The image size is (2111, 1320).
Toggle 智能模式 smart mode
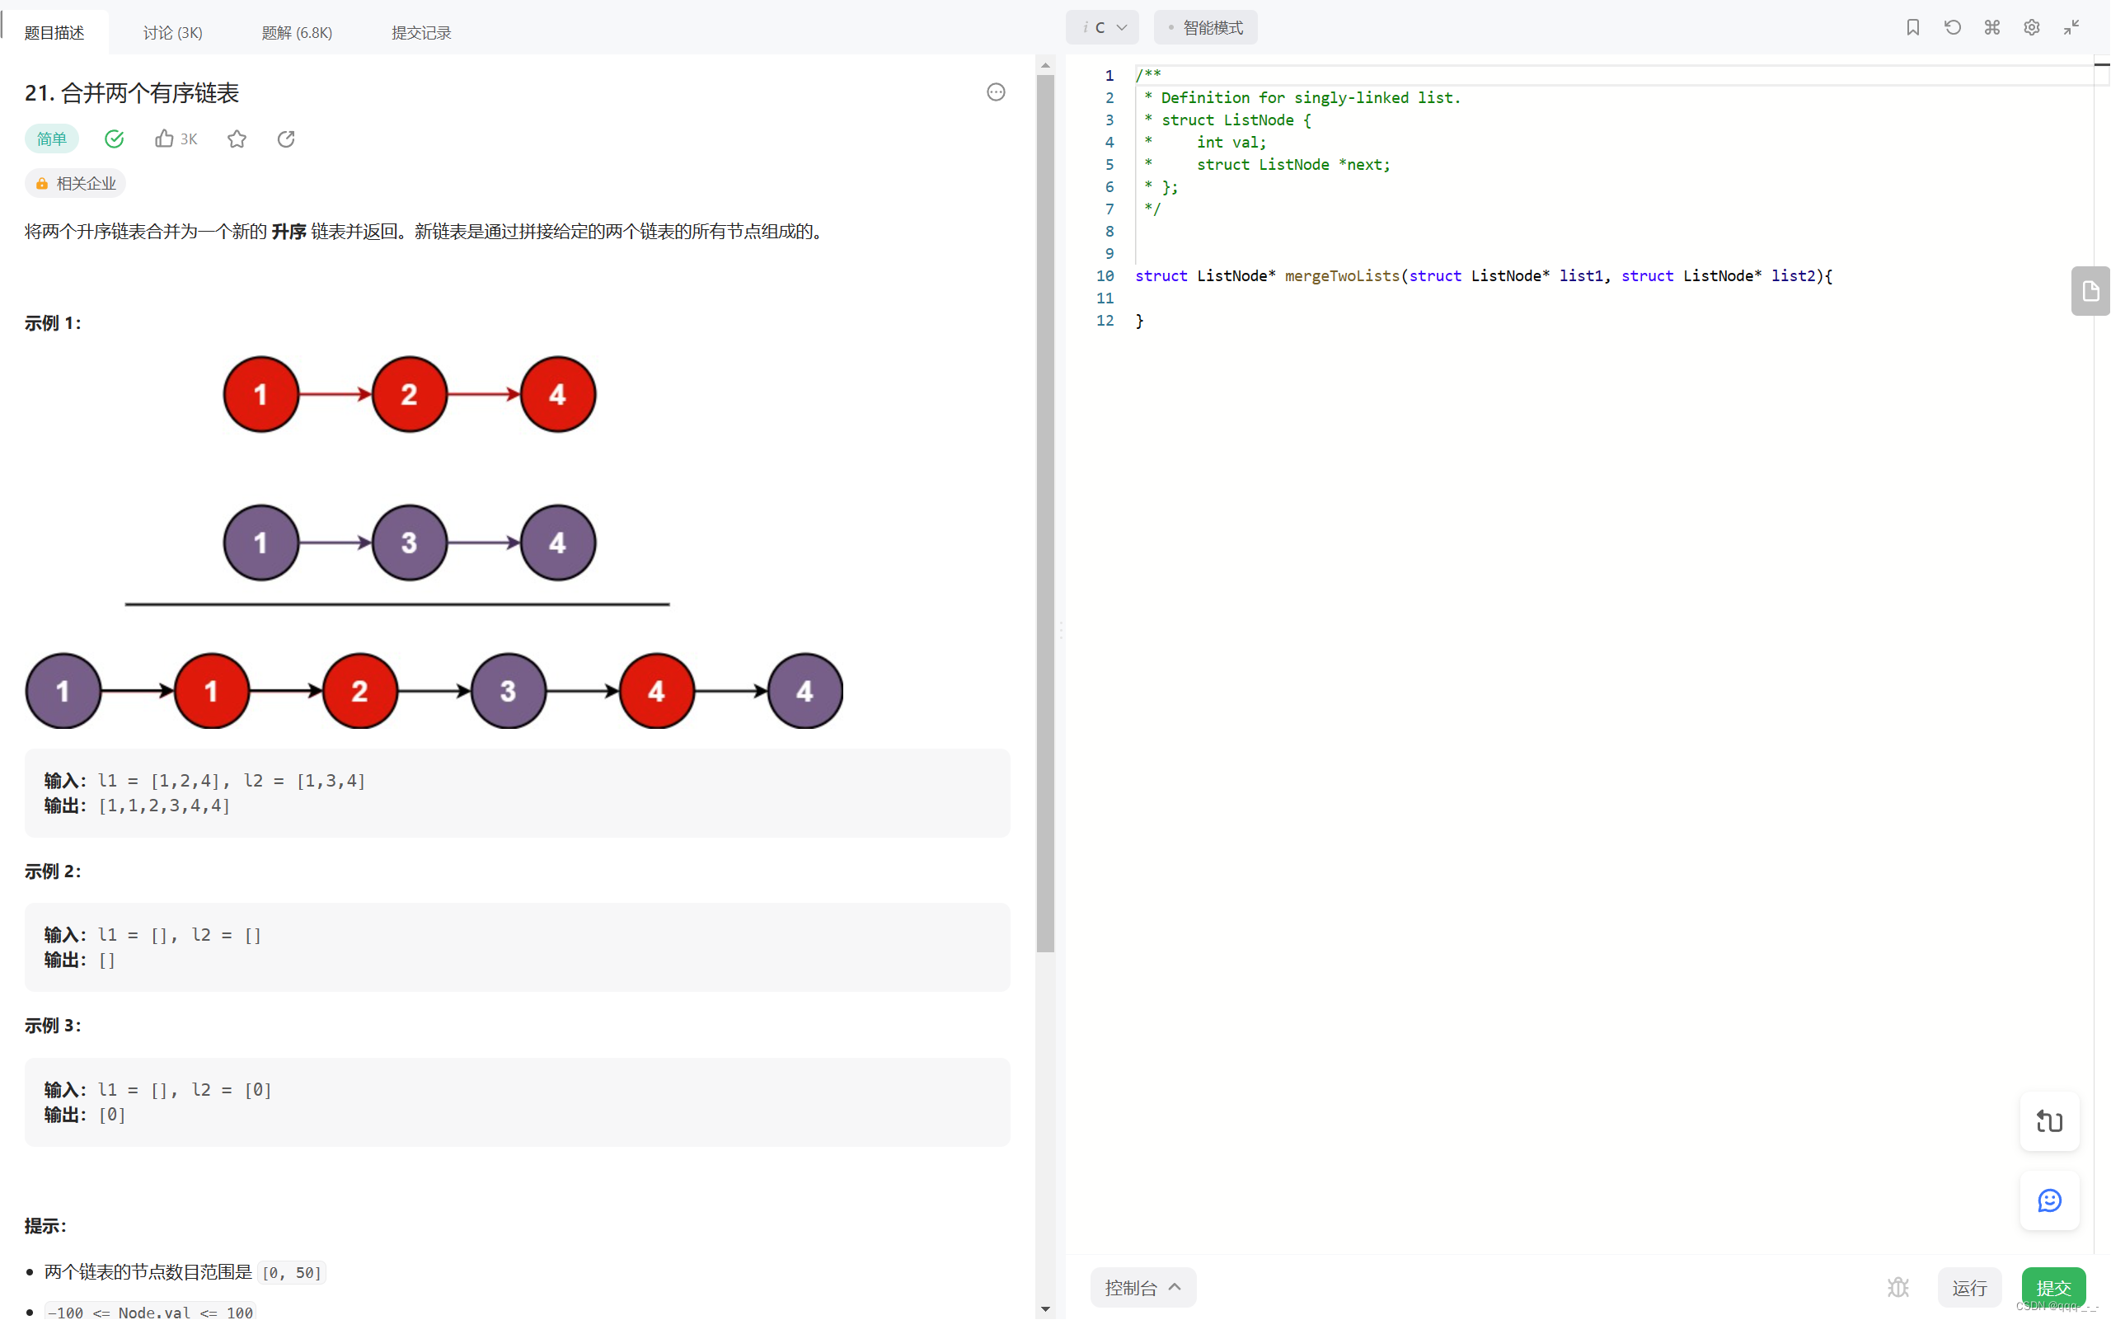click(1206, 28)
